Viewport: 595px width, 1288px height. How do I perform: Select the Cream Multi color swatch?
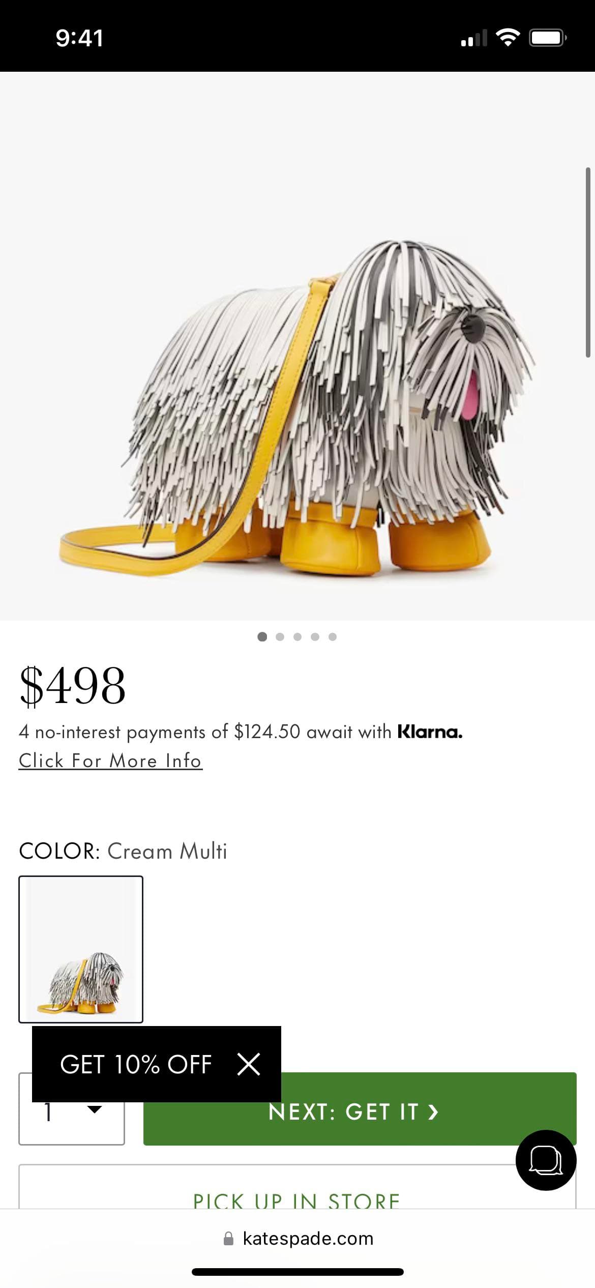click(x=81, y=949)
